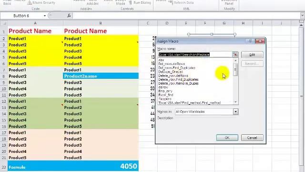The width and height of the screenshot is (305, 172).
Task: Click the blue 'Product2name' cell
Action: coord(101,76)
